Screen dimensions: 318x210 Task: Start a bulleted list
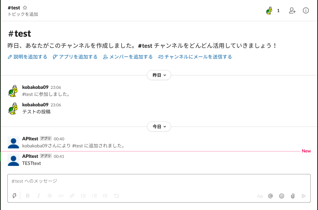[x=95, y=196]
